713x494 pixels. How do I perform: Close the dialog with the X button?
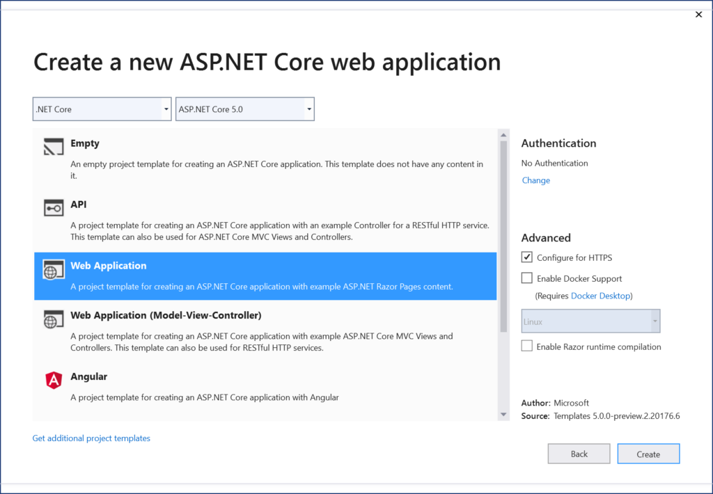(699, 15)
